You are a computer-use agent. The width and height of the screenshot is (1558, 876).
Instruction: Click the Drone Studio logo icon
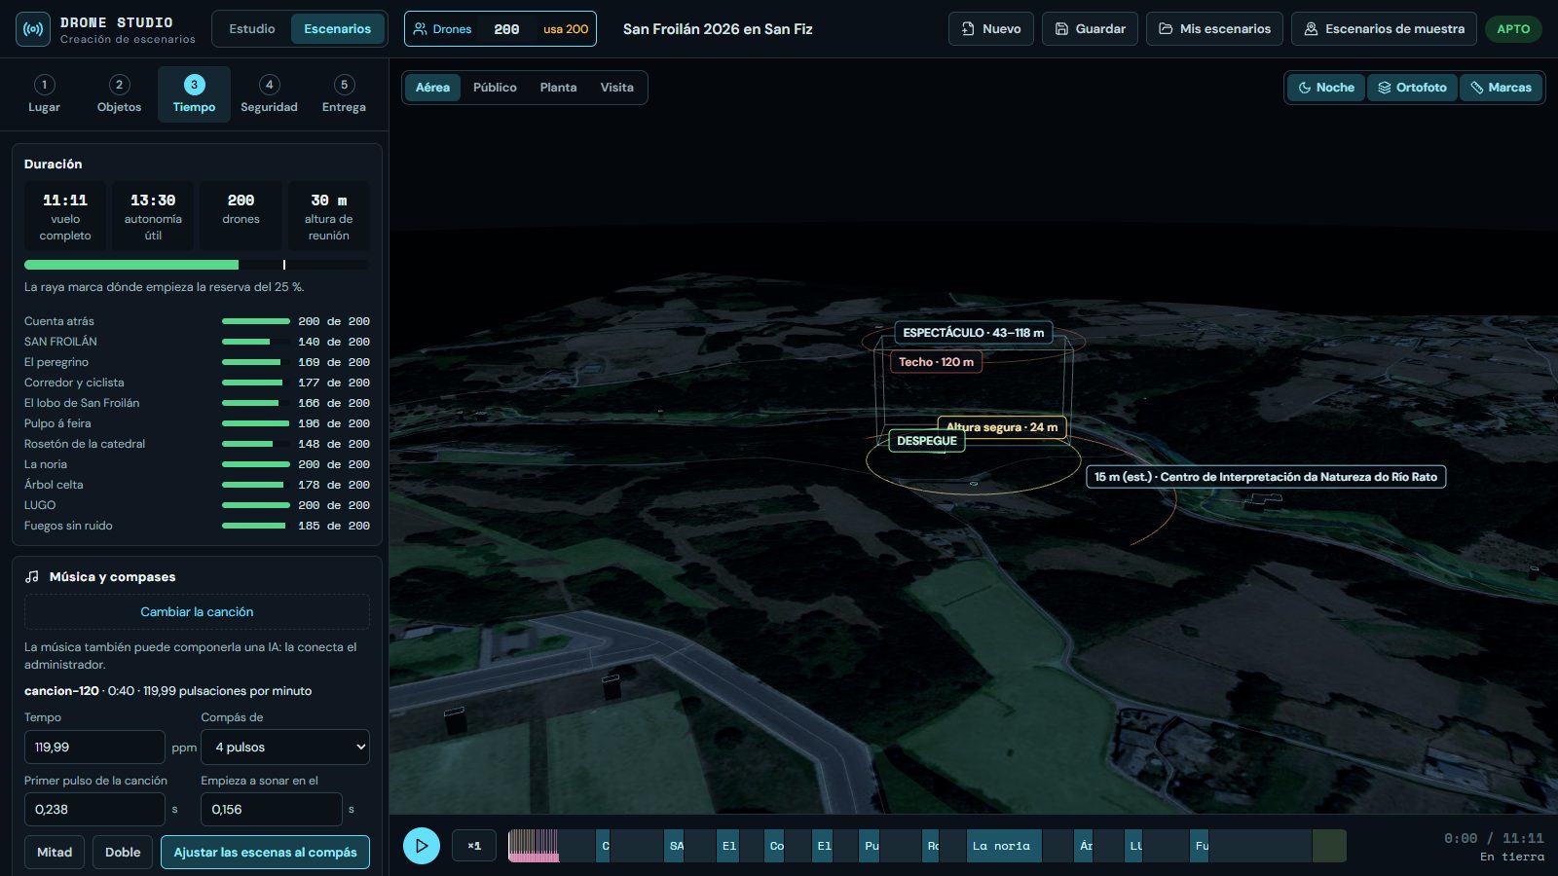pyautogui.click(x=33, y=29)
